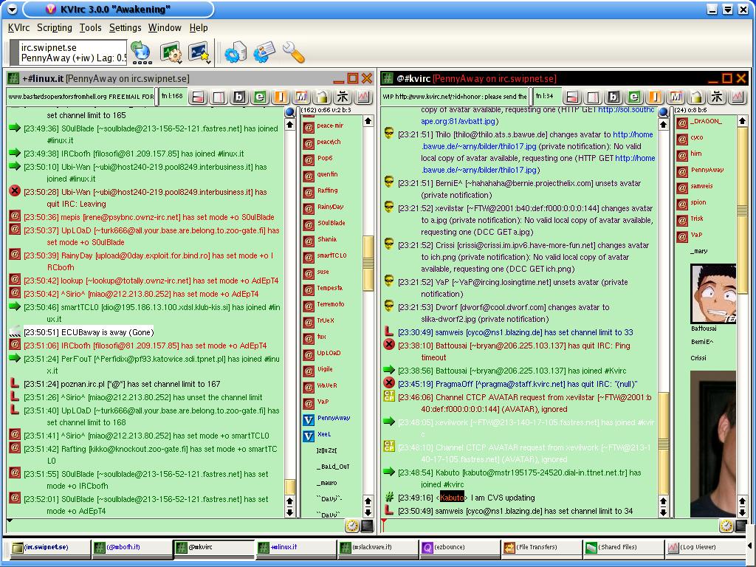This screenshot has width=756, height=567.
Task: Click the #kvirc chat scrollbar thumb
Action: coord(664,443)
